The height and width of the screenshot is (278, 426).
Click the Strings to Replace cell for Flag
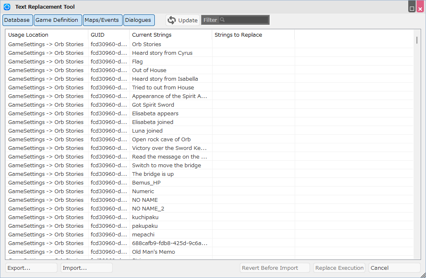coord(253,61)
